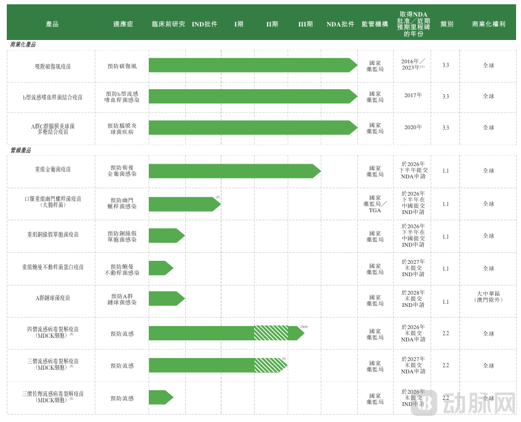The image size is (521, 422).
Task: Click indication 預防破傷風
Action: pos(122,66)
